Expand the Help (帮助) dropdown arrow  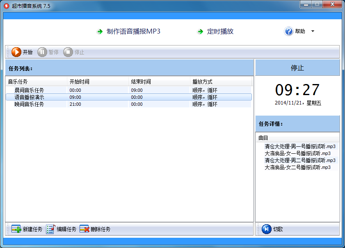click(x=313, y=31)
